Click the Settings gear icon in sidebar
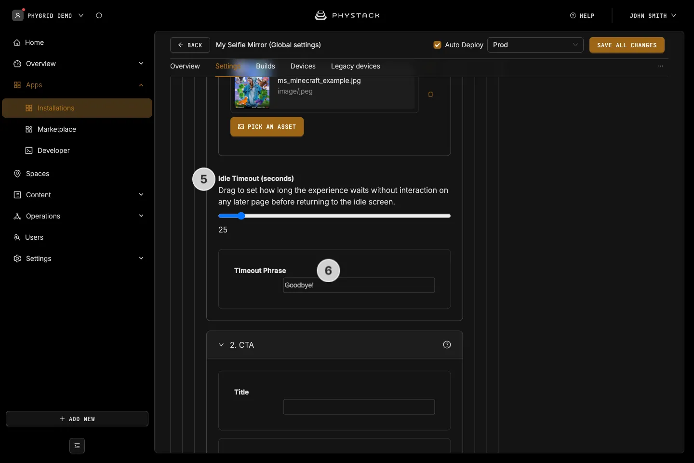This screenshot has width=694, height=463. (17, 259)
